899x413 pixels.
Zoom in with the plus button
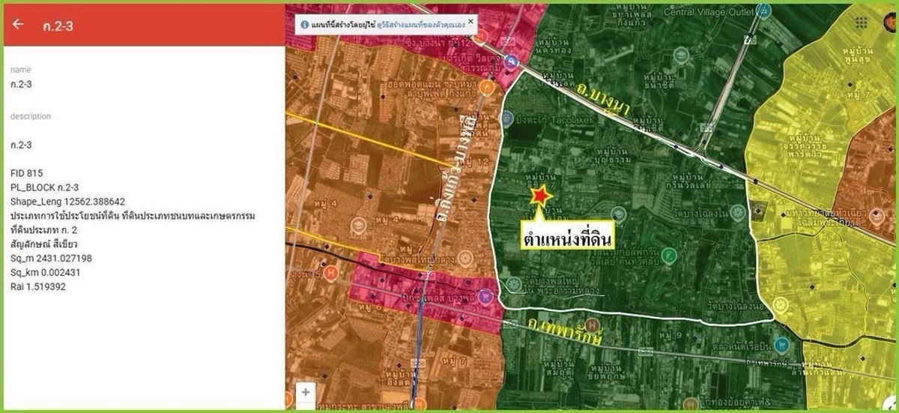pos(305,392)
